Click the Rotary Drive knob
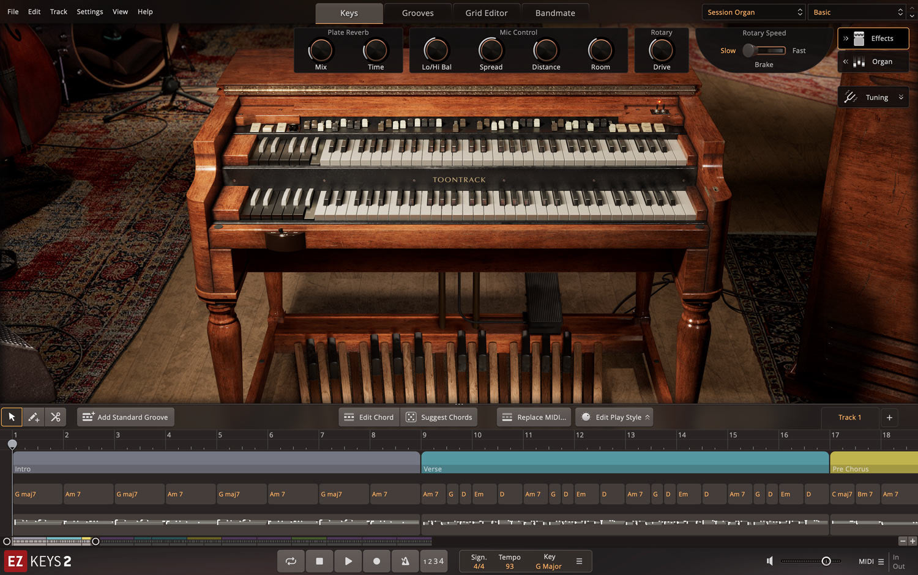Viewport: 918px width, 575px height. click(662, 50)
